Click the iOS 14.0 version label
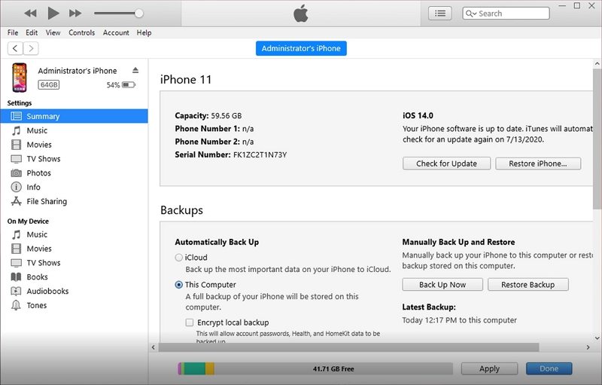Image resolution: width=602 pixels, height=385 pixels. 418,116
